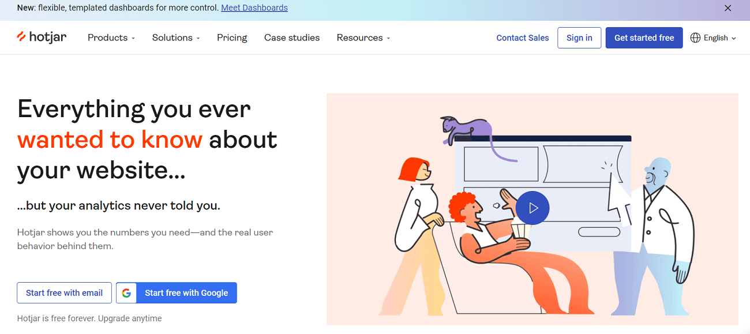Click Start free with Google text
The image size is (750, 334).
186,293
